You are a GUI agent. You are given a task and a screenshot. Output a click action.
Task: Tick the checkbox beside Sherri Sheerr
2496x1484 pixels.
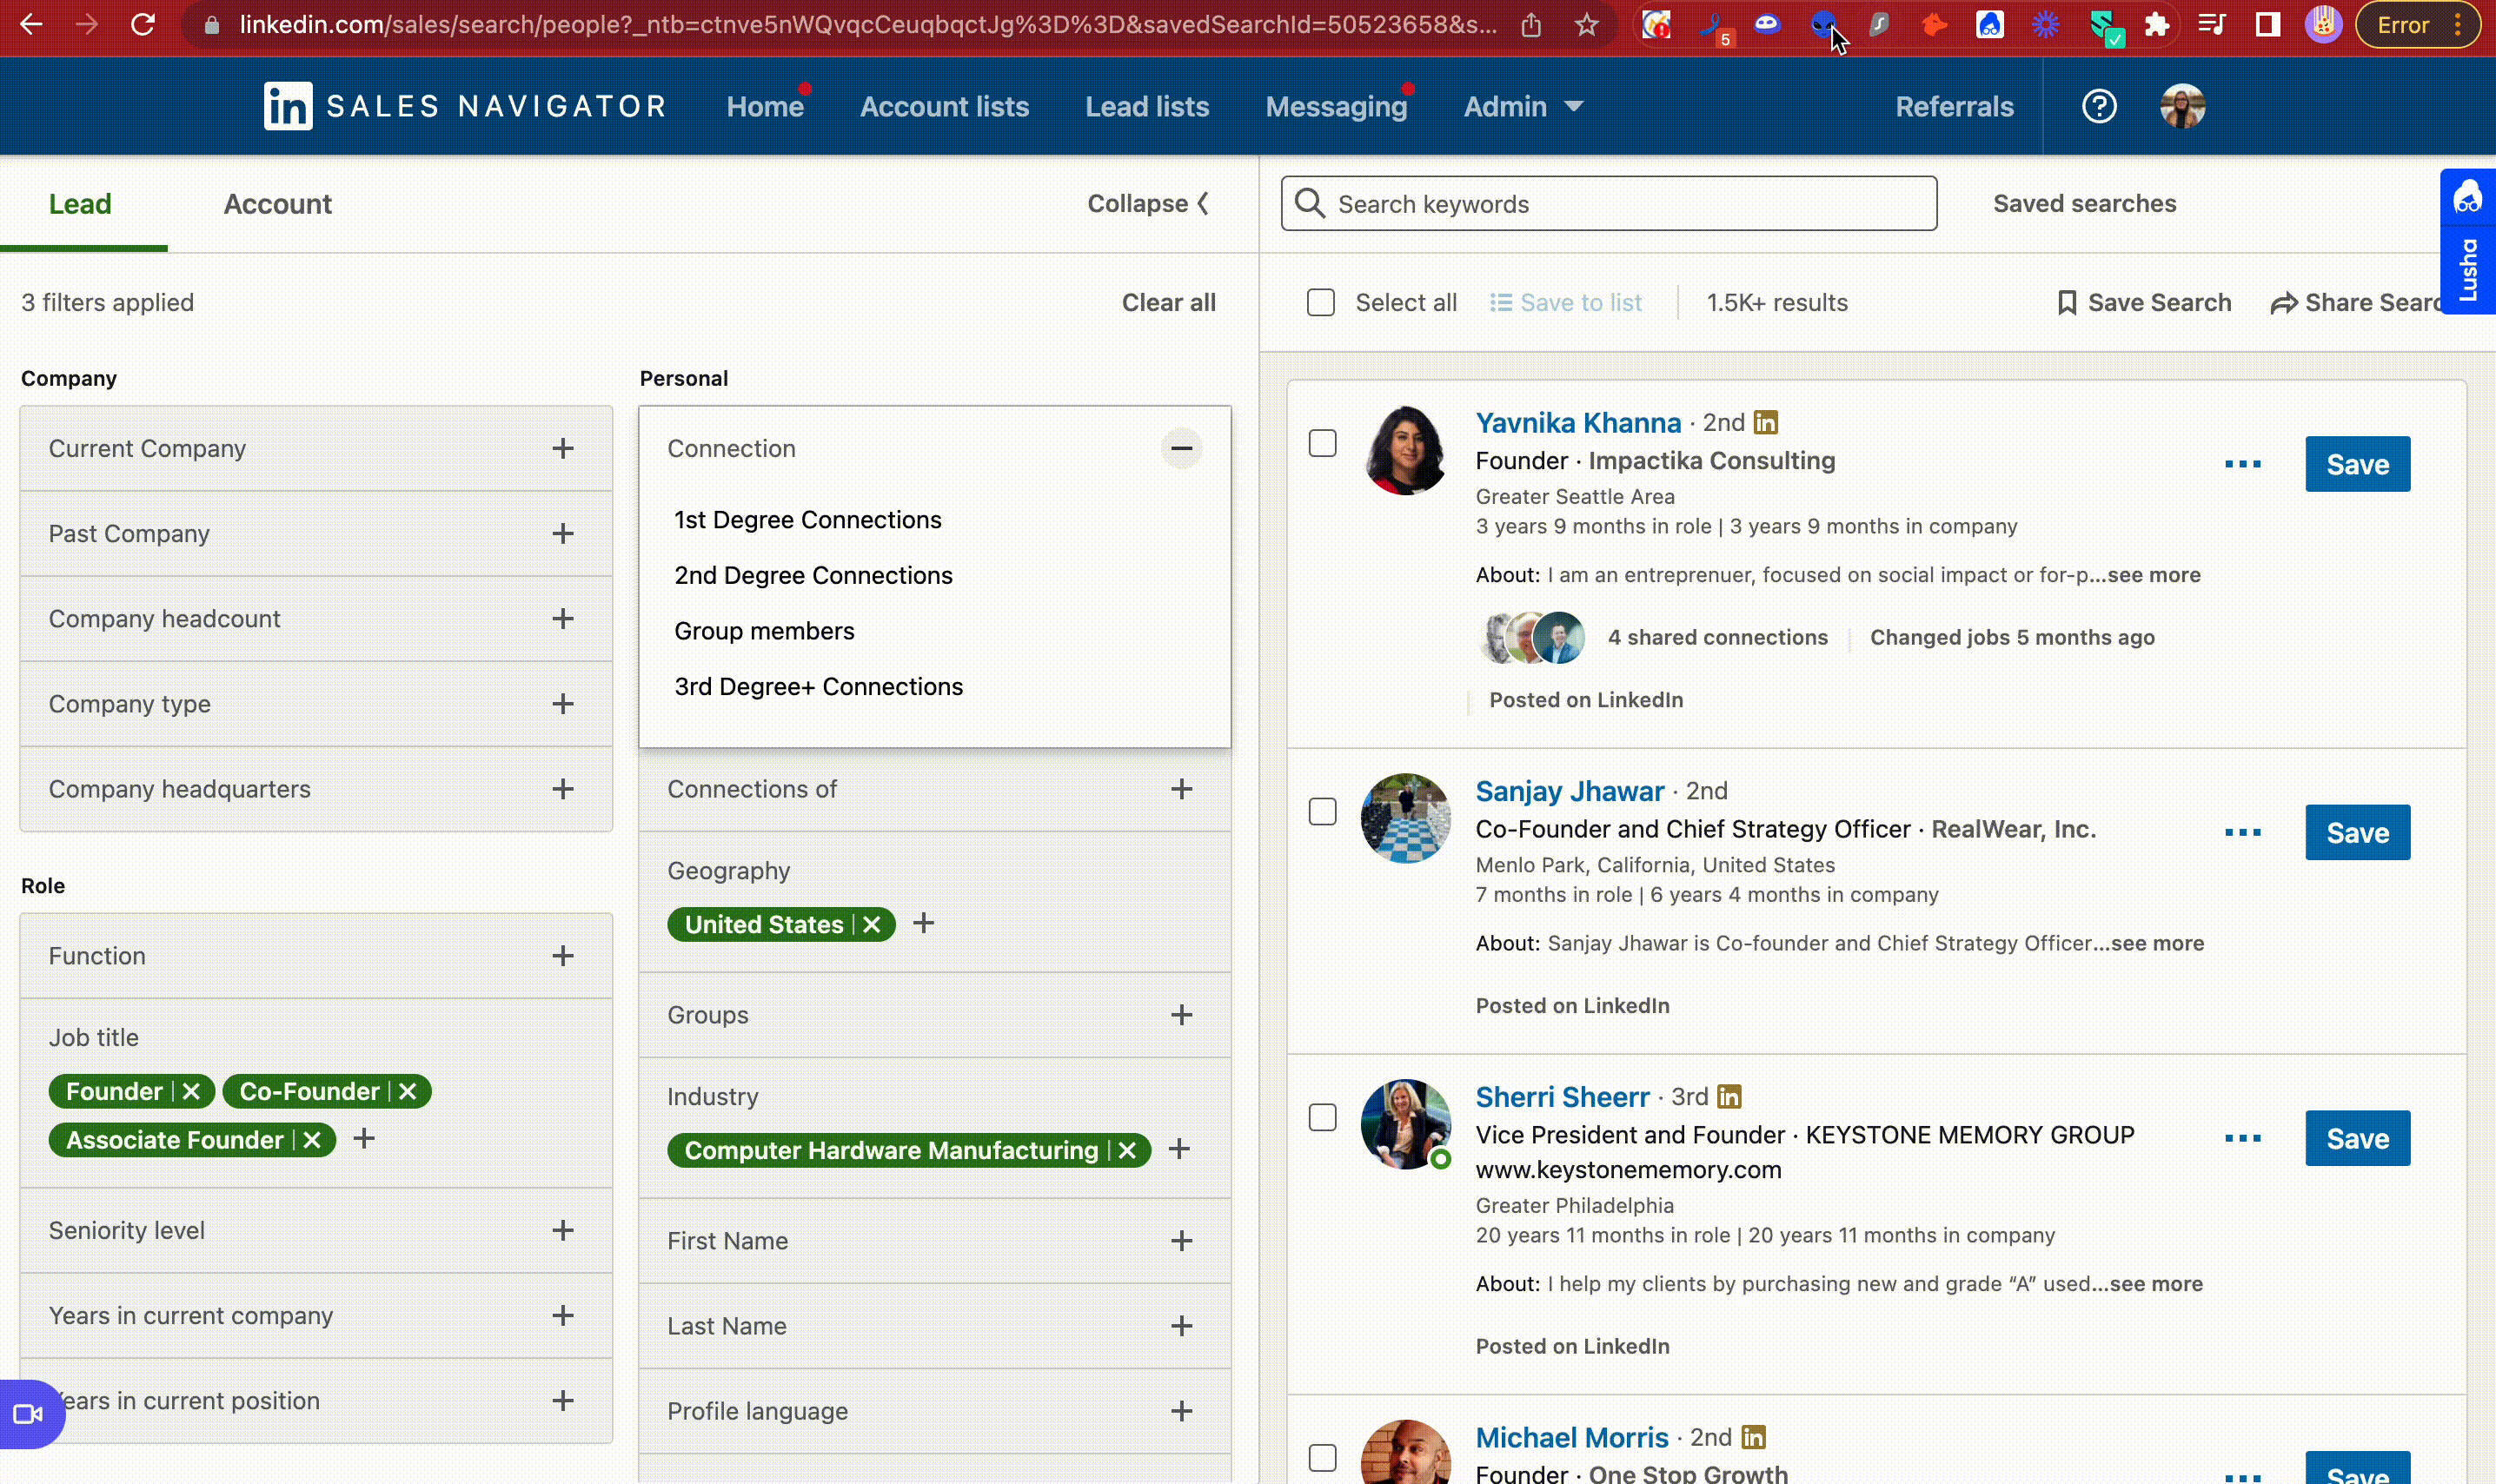click(x=1322, y=1117)
